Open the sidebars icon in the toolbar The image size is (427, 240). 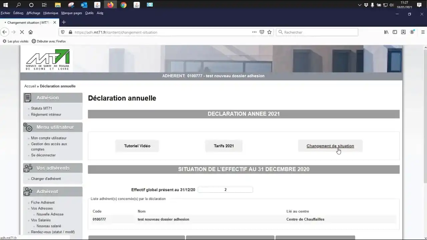click(395, 32)
